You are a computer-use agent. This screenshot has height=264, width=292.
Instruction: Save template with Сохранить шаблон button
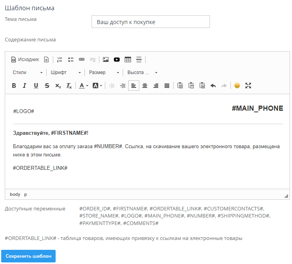(x=28, y=256)
